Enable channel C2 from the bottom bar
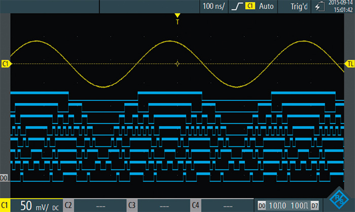 68,205
